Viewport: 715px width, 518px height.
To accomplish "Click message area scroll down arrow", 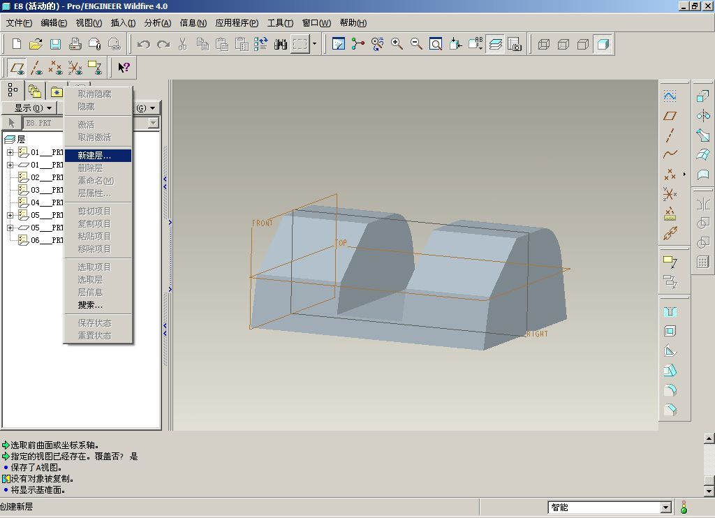I will coord(709,491).
